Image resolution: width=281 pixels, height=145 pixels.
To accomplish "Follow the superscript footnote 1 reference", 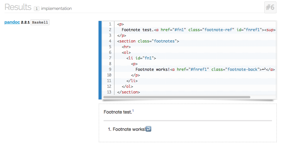I will (x=133, y=111).
